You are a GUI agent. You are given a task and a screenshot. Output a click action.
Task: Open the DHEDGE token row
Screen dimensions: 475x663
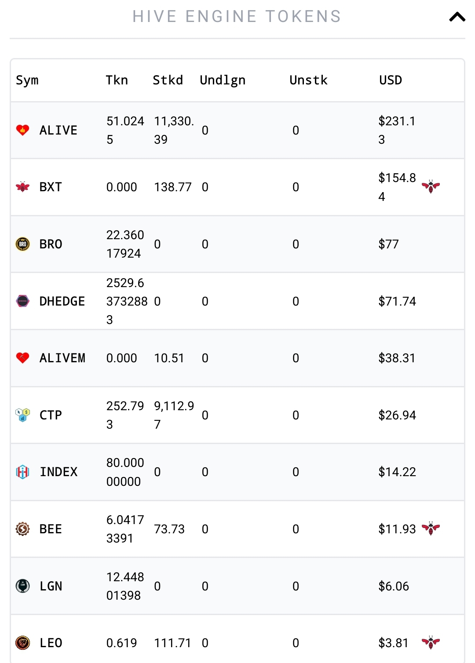[237, 301]
